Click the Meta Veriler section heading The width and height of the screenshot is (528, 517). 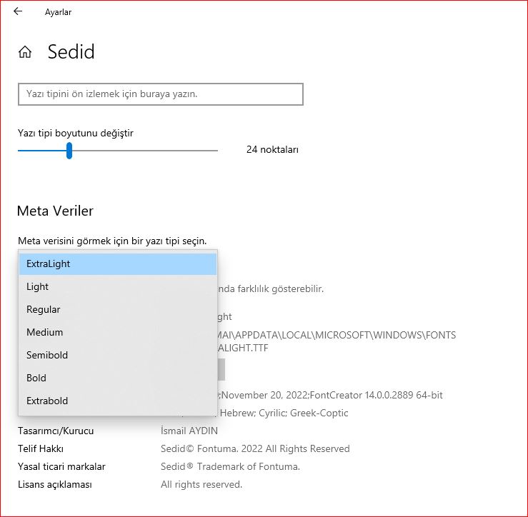(55, 211)
